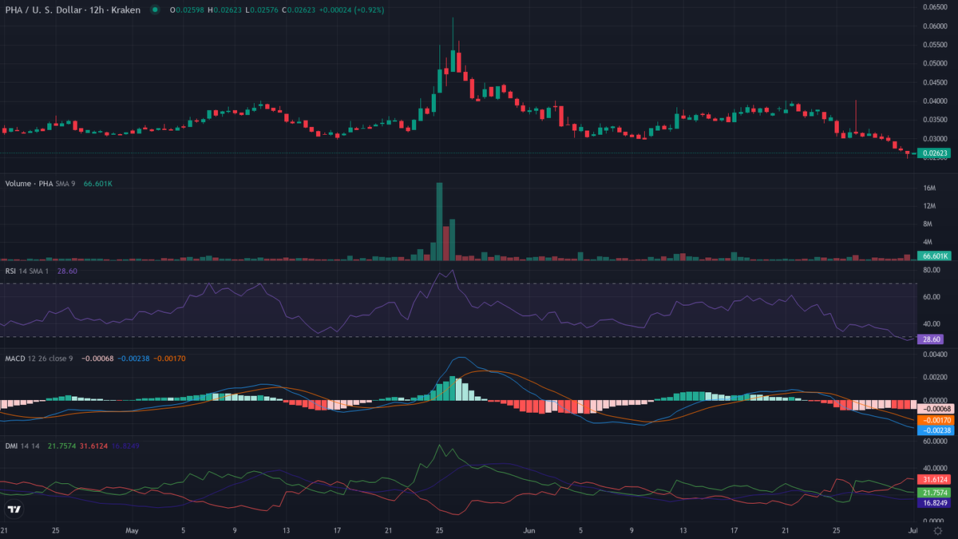Click the pink −0.00068 tag on the MACD scale
958x539 pixels.
935,408
